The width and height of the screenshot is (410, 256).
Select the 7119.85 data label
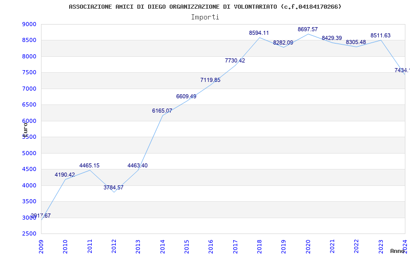pyautogui.click(x=211, y=80)
